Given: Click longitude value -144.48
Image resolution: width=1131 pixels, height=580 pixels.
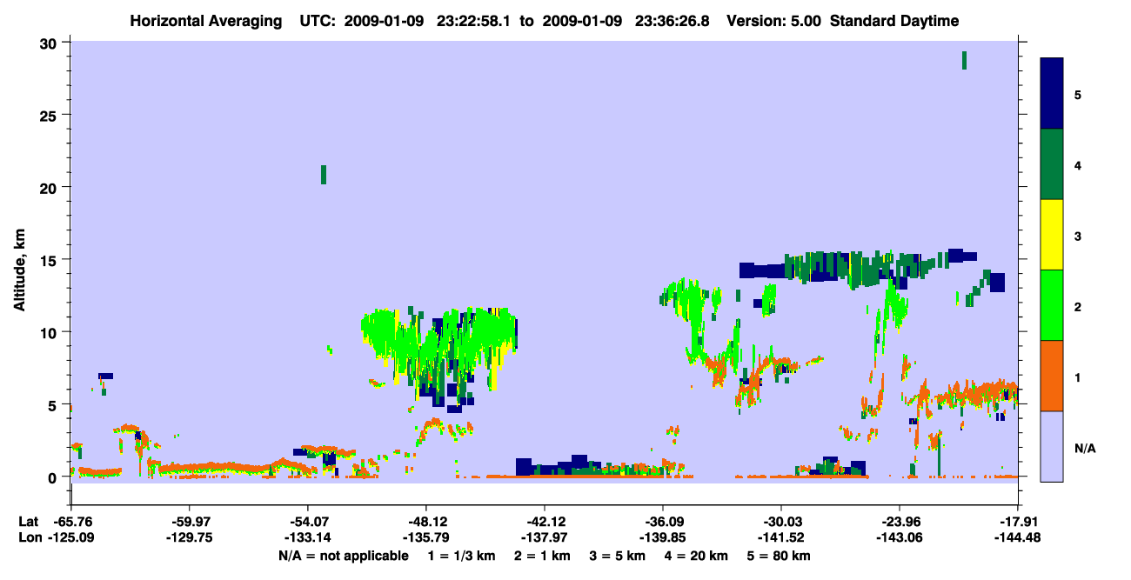Looking at the screenshot, I should coord(1018,537).
